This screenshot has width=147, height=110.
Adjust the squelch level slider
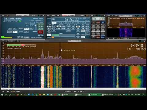[x=63, y=35]
